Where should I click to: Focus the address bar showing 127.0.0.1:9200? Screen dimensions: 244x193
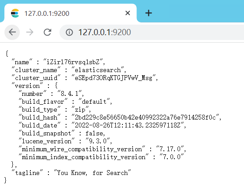click(x=152, y=32)
